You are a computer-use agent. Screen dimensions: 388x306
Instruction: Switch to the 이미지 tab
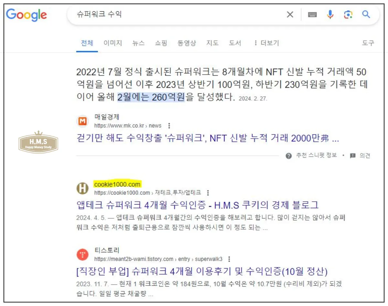pyautogui.click(x=113, y=43)
